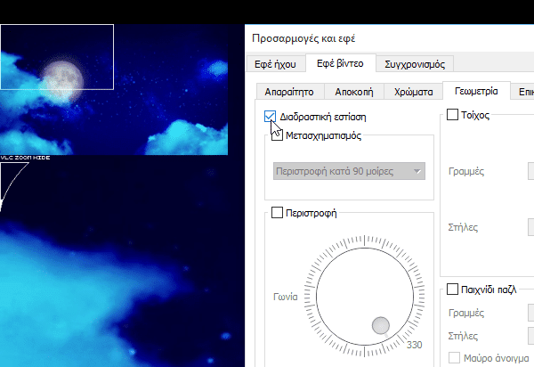Select the Γεωμετρία sub-tab

pos(476,91)
